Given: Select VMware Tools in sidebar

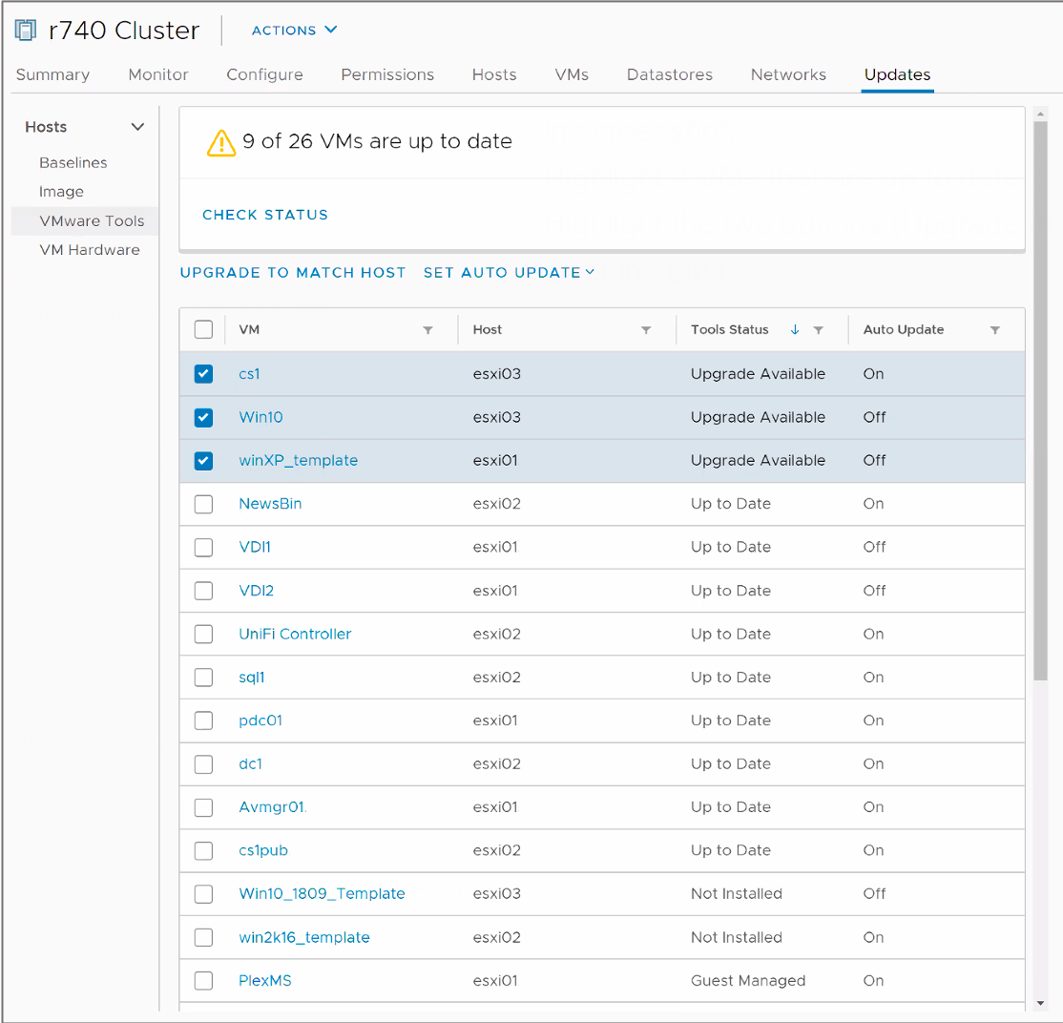Looking at the screenshot, I should [x=92, y=221].
